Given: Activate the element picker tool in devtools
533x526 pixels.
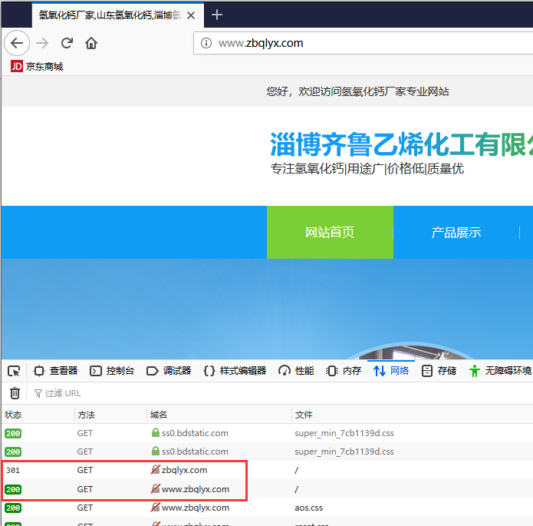Looking at the screenshot, I should click(x=14, y=371).
